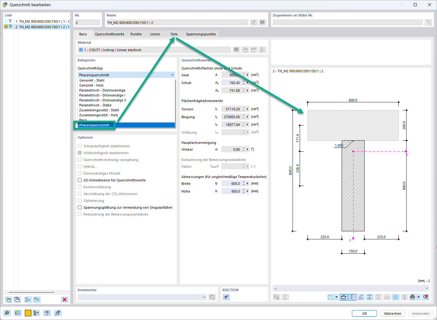This screenshot has height=320, width=437.
Task: Enable the Spannungsglättung zur Vermeidung von Singularitäten checkbox
Action: tap(80, 207)
